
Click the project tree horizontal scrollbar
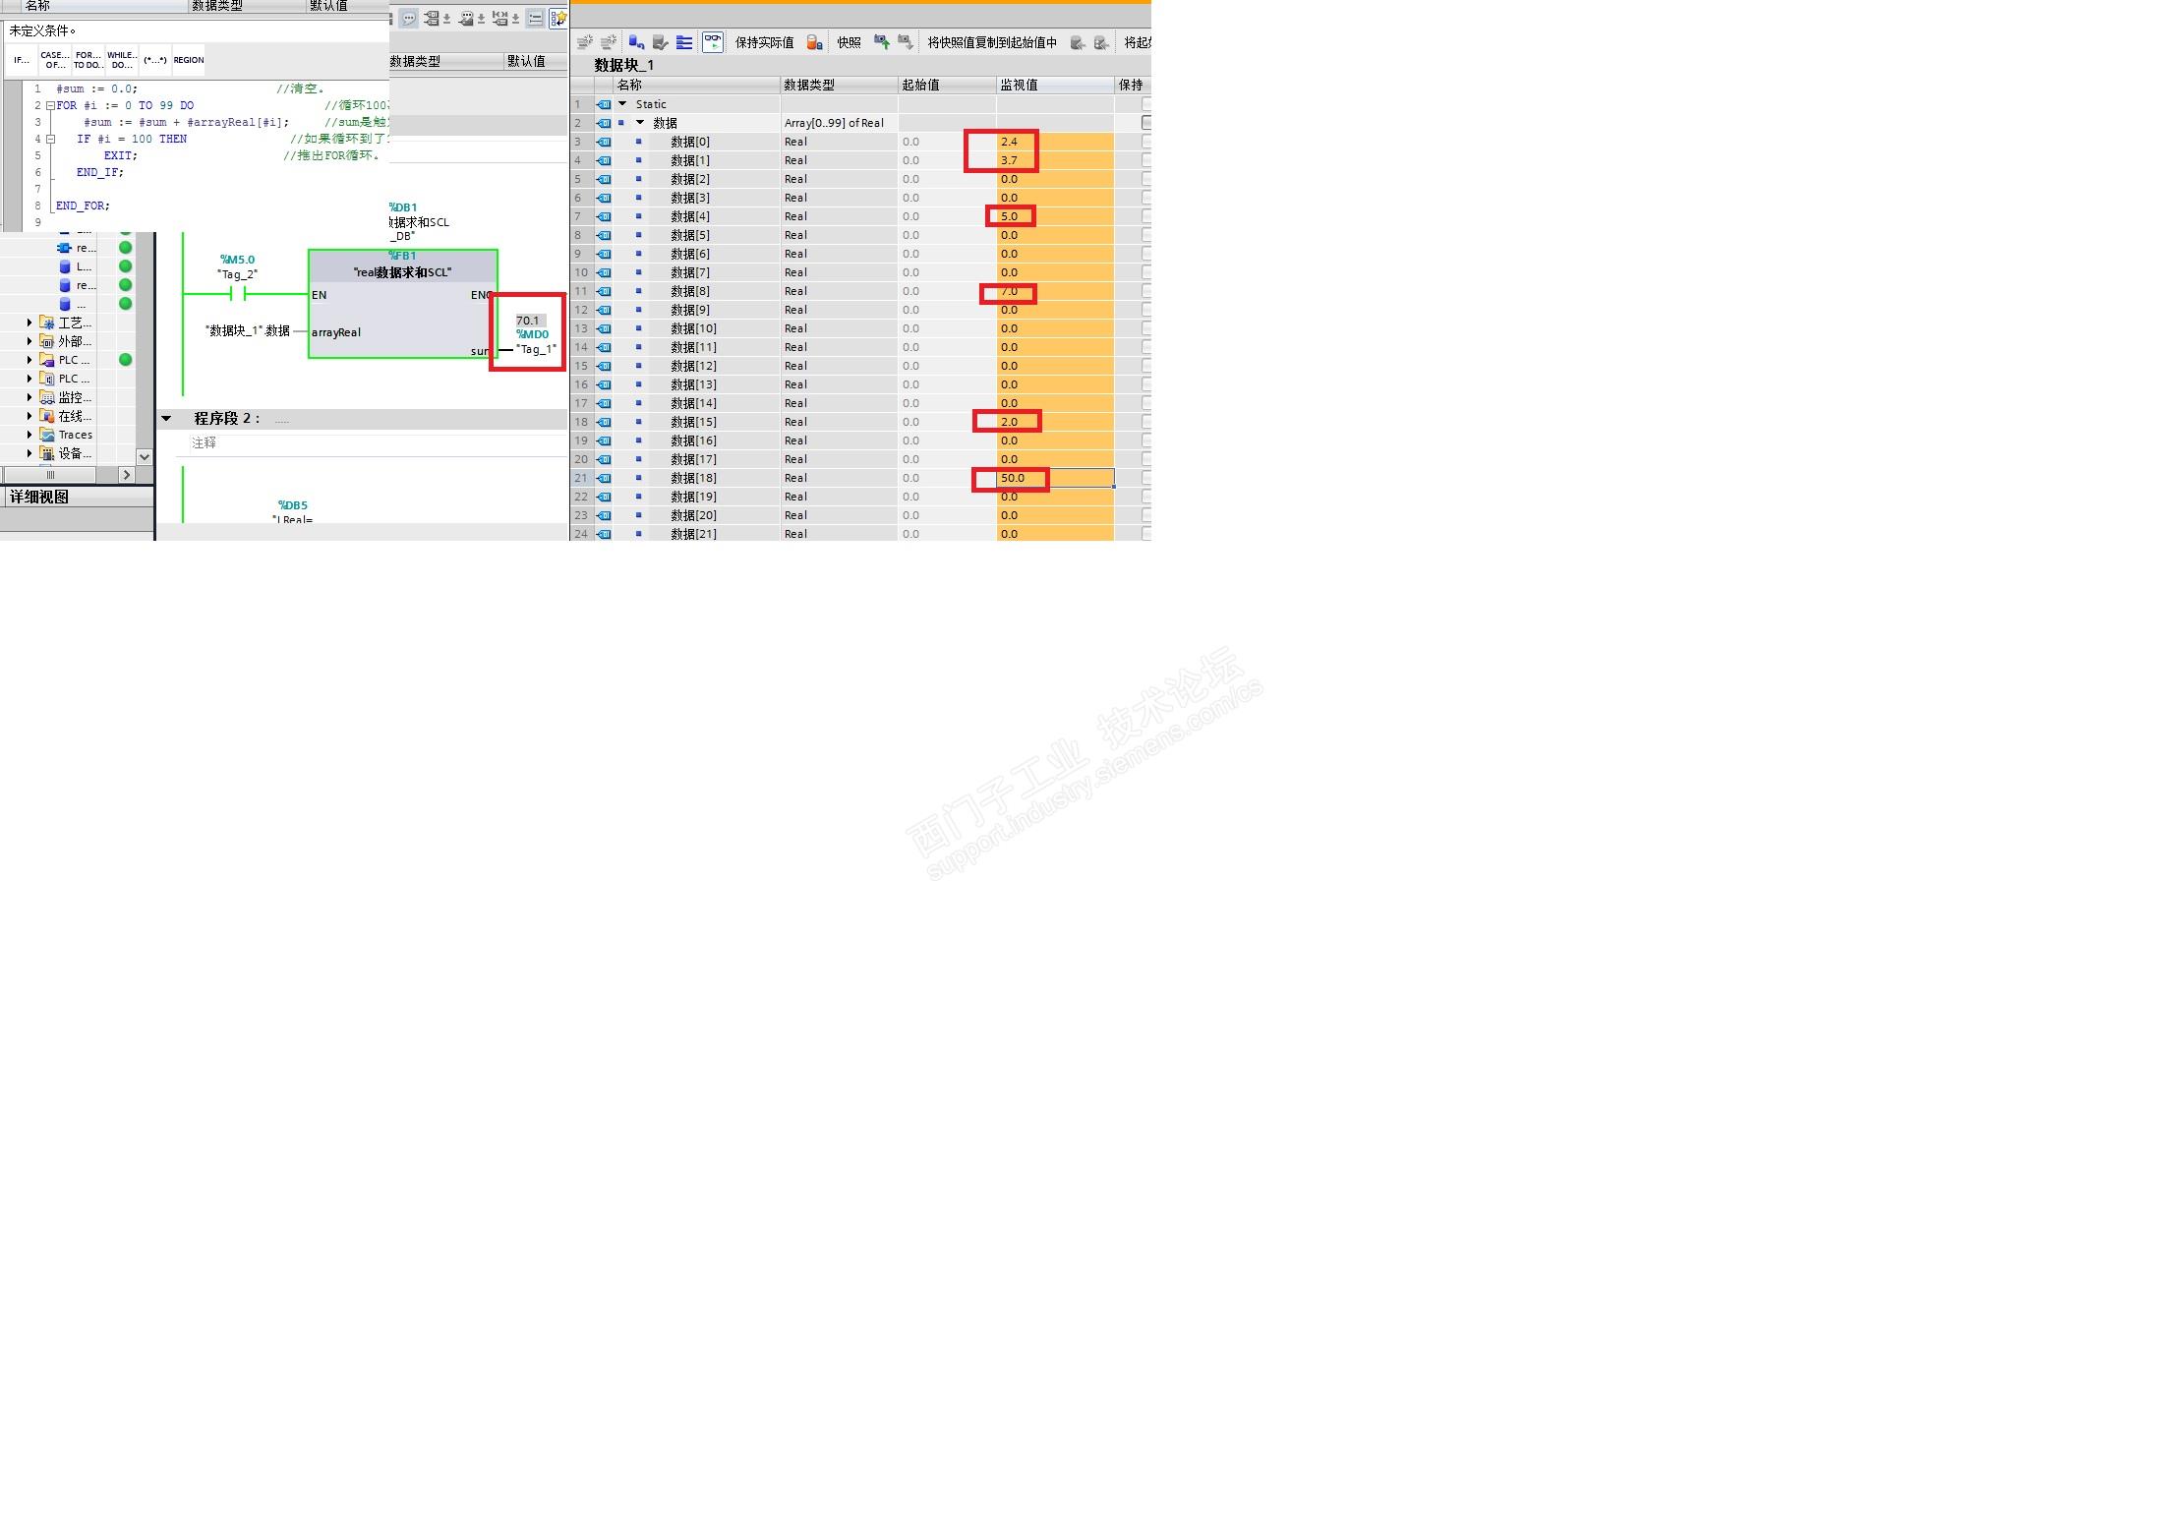[51, 475]
